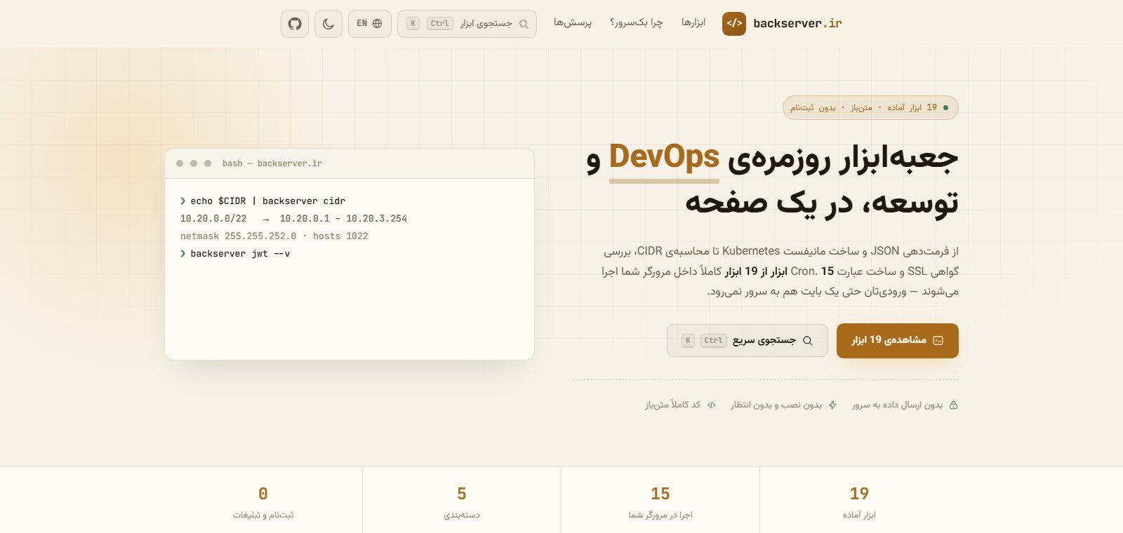Click the 10.20.0.0/22 range output line
Viewport: 1123px width, 533px height.
tap(293, 219)
